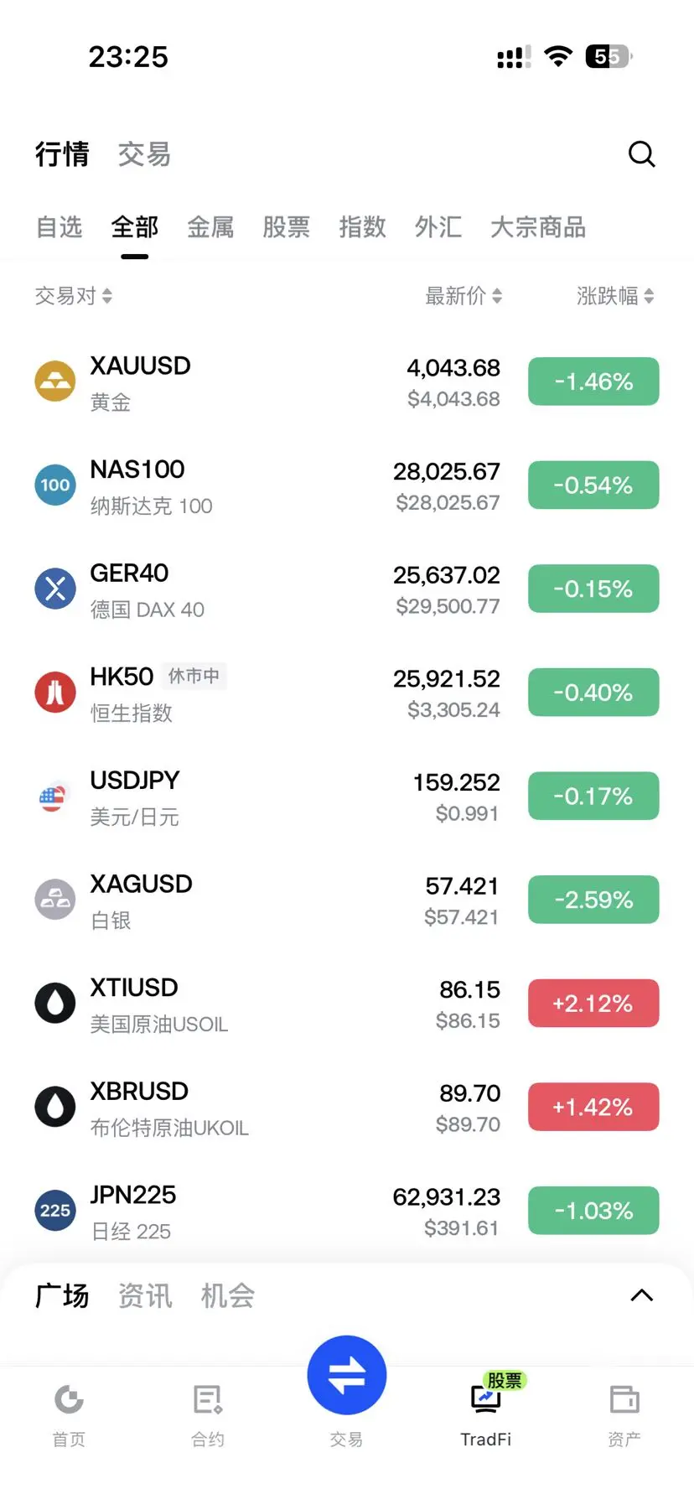Open the search magnifier icon
The image size is (694, 1510).
641,154
